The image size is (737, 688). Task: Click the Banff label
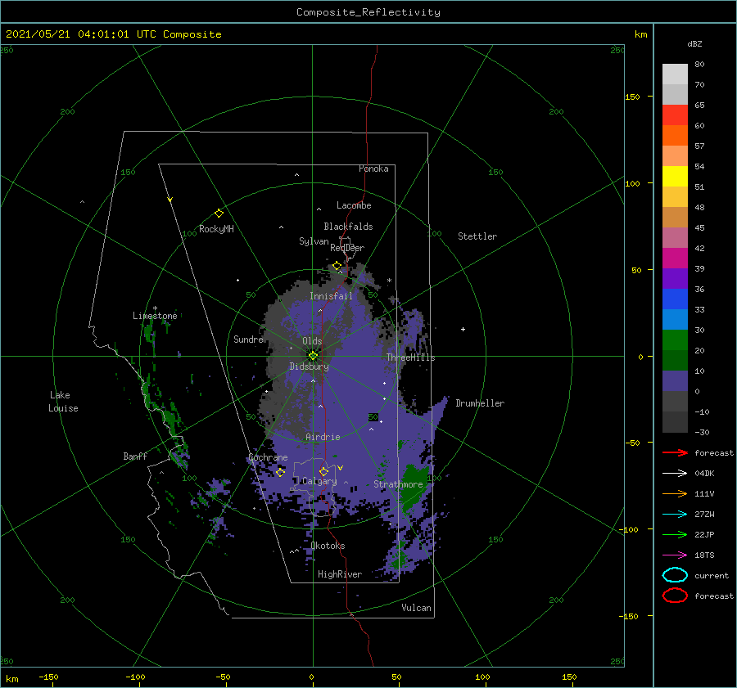click(135, 456)
